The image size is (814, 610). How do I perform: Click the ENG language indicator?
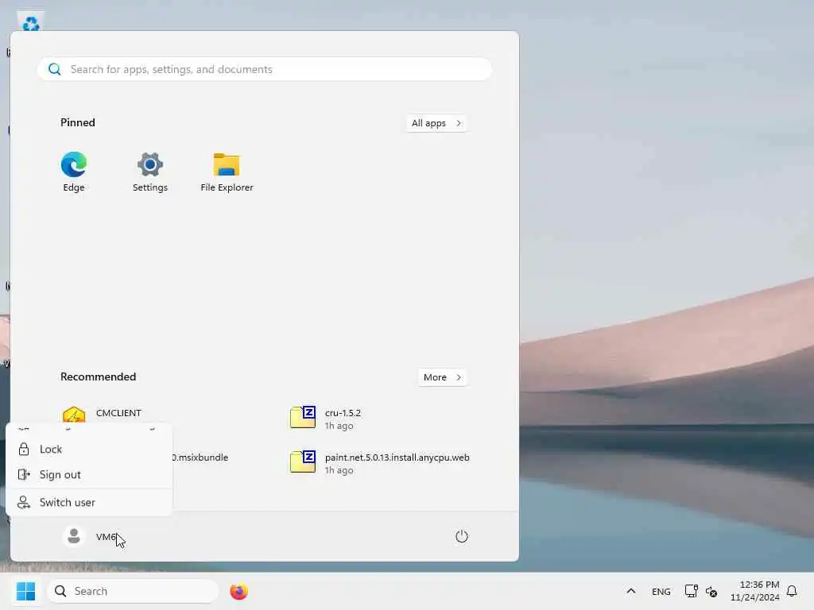[x=661, y=591]
